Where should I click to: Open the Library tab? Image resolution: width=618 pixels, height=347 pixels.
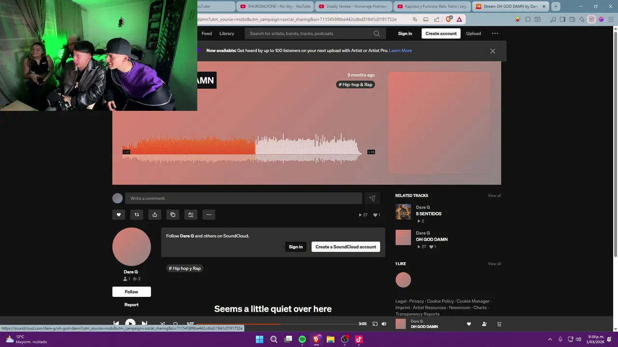(226, 33)
